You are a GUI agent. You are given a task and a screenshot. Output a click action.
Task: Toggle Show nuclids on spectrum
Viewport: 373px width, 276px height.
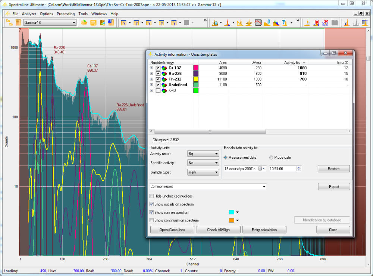151,204
